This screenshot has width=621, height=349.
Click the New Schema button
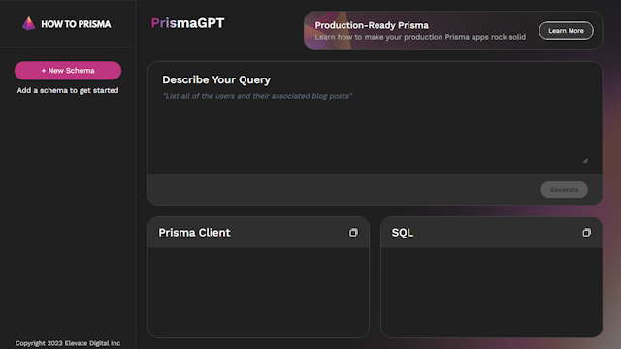tap(68, 71)
